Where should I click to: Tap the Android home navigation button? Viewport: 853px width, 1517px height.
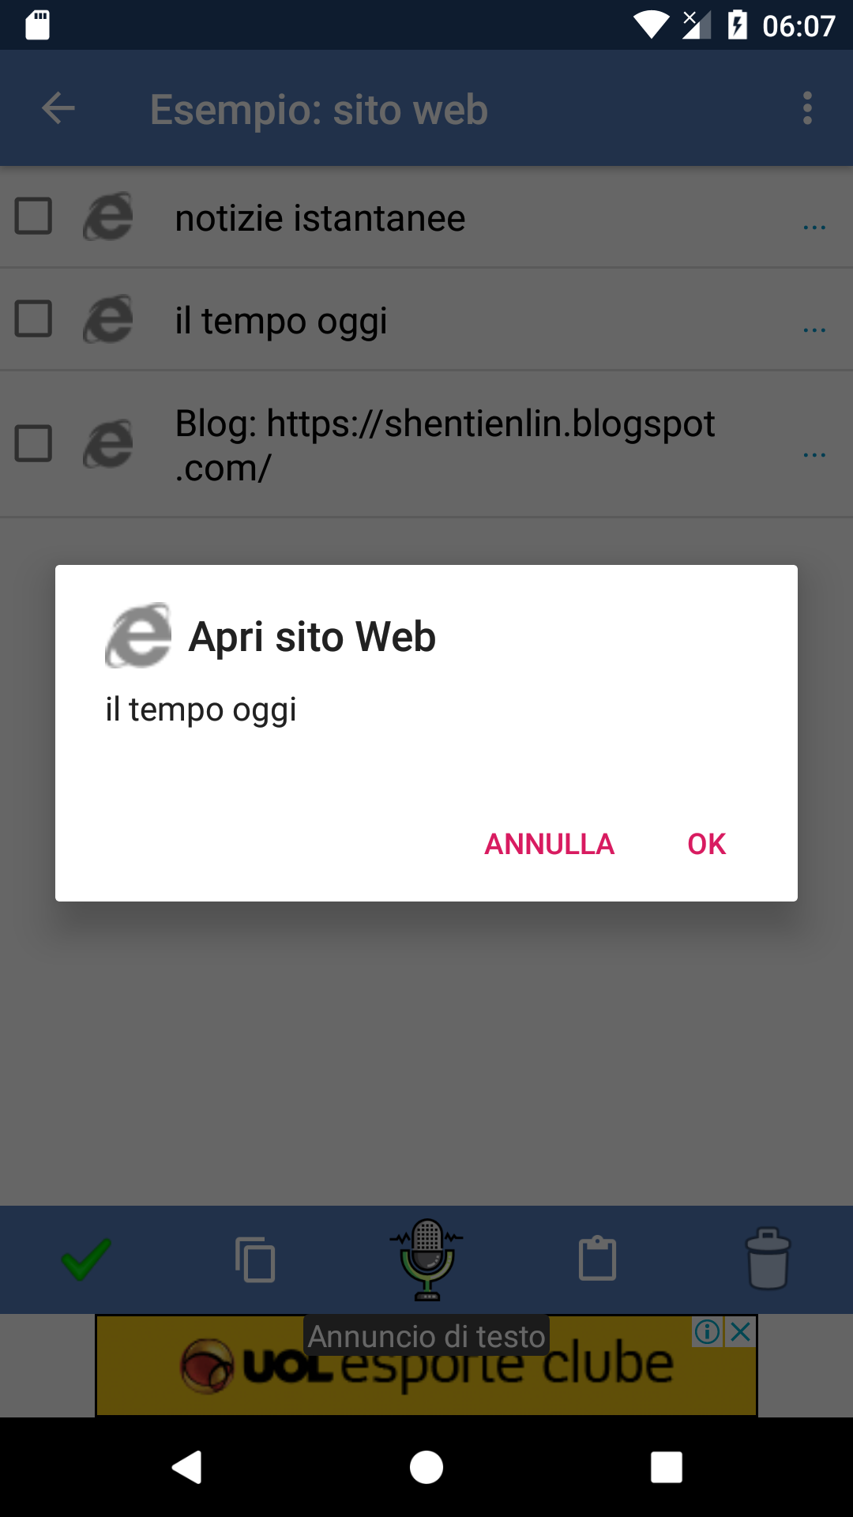pos(426,1467)
